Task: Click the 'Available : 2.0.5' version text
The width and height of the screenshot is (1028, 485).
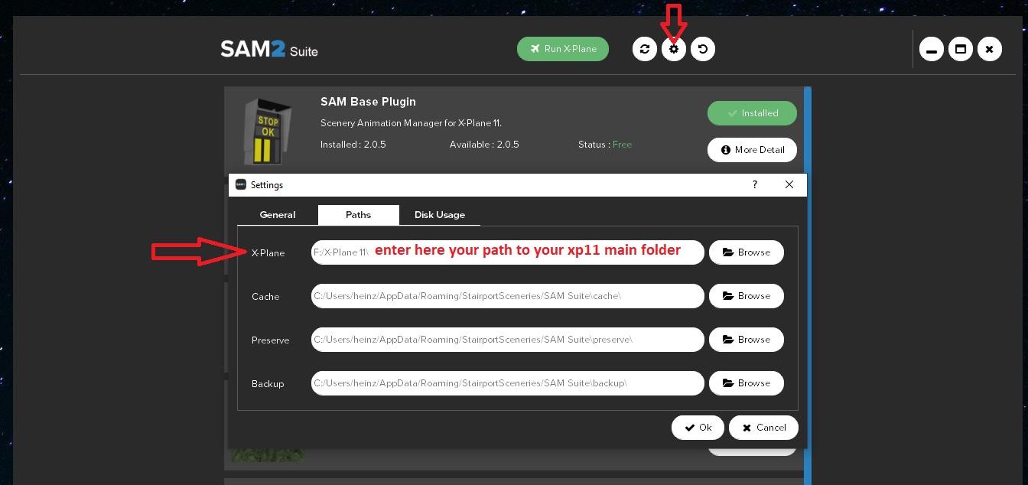Action: pyautogui.click(x=484, y=145)
